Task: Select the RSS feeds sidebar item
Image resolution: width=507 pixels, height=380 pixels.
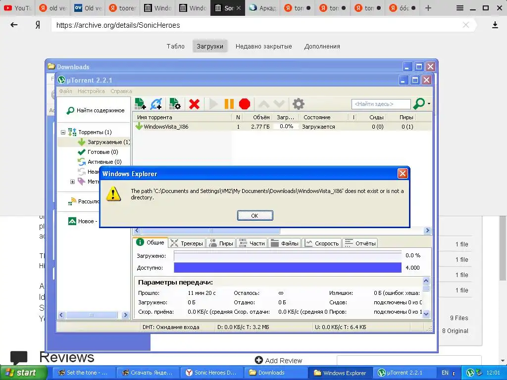Action: point(83,201)
